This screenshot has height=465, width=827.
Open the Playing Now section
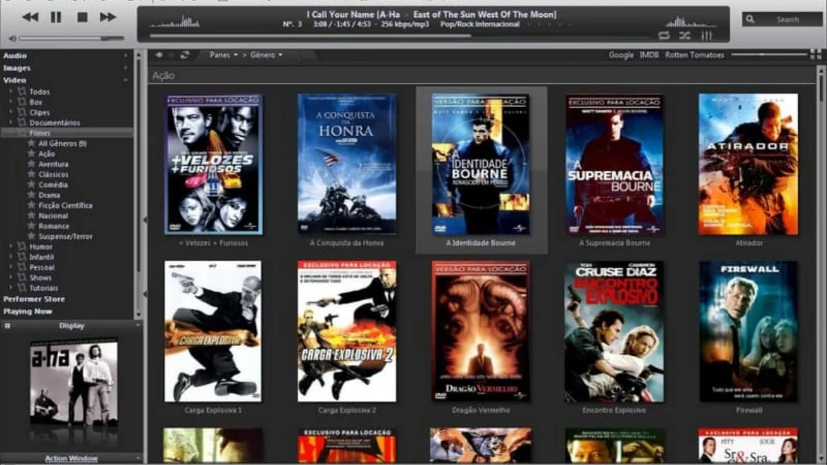coord(28,311)
